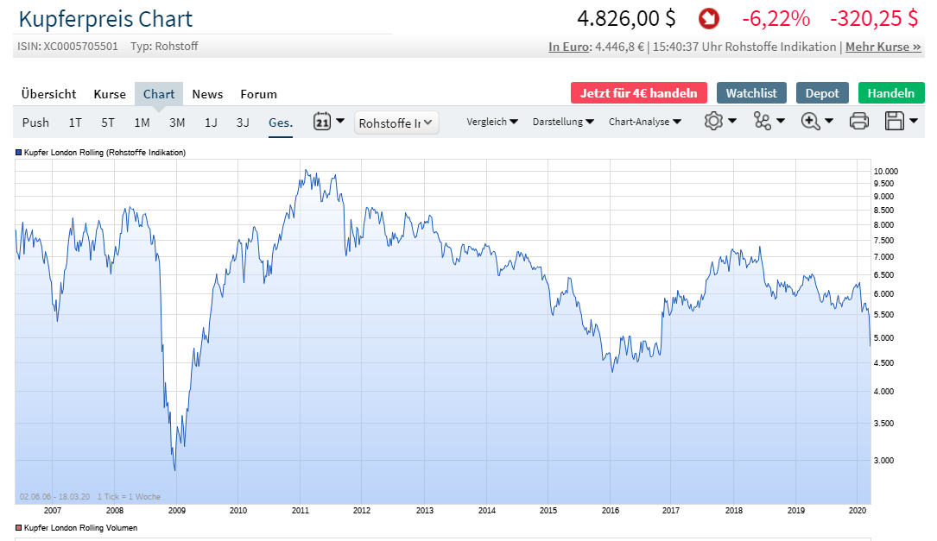
Task: Select the Rohstoffe exchange combo box
Action: (396, 123)
